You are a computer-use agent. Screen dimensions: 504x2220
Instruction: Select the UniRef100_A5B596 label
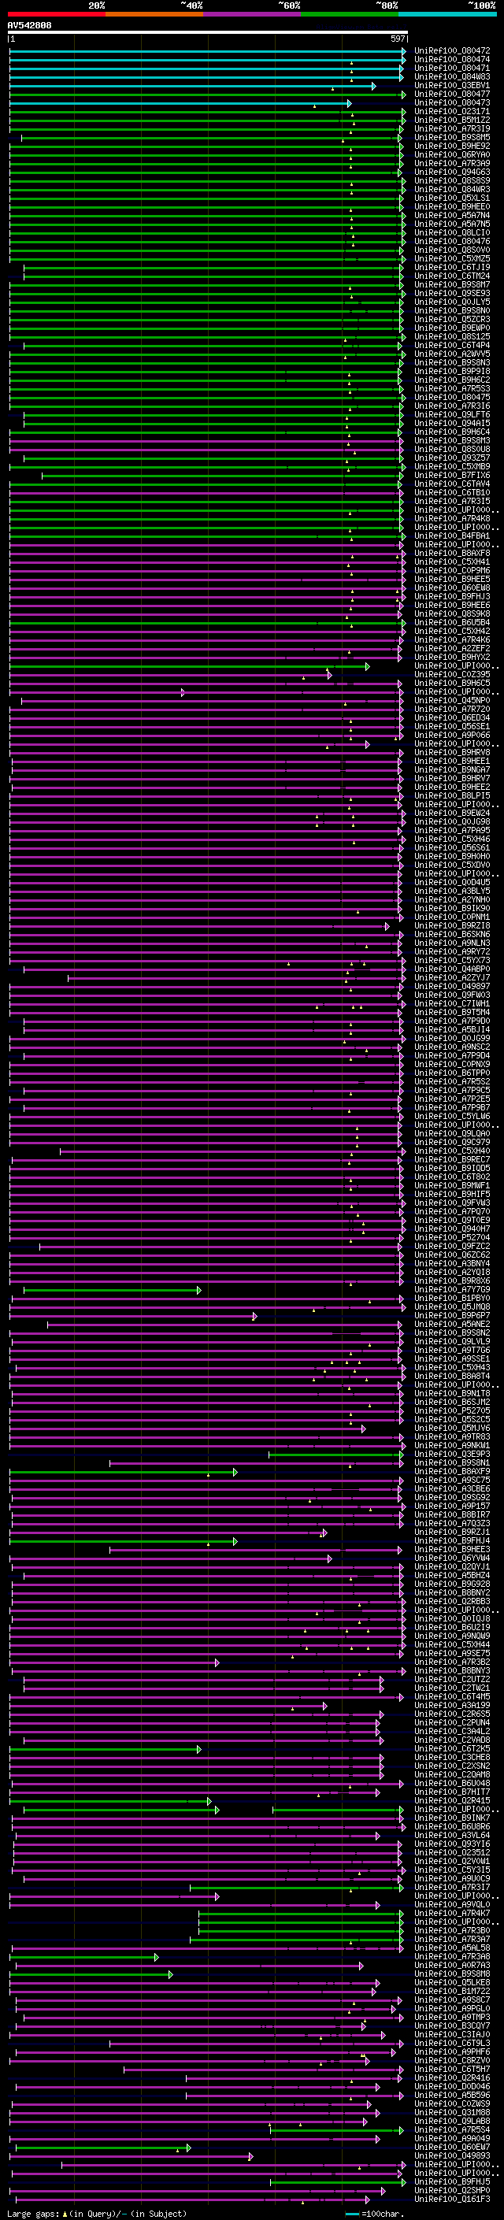[x=452, y=2095]
